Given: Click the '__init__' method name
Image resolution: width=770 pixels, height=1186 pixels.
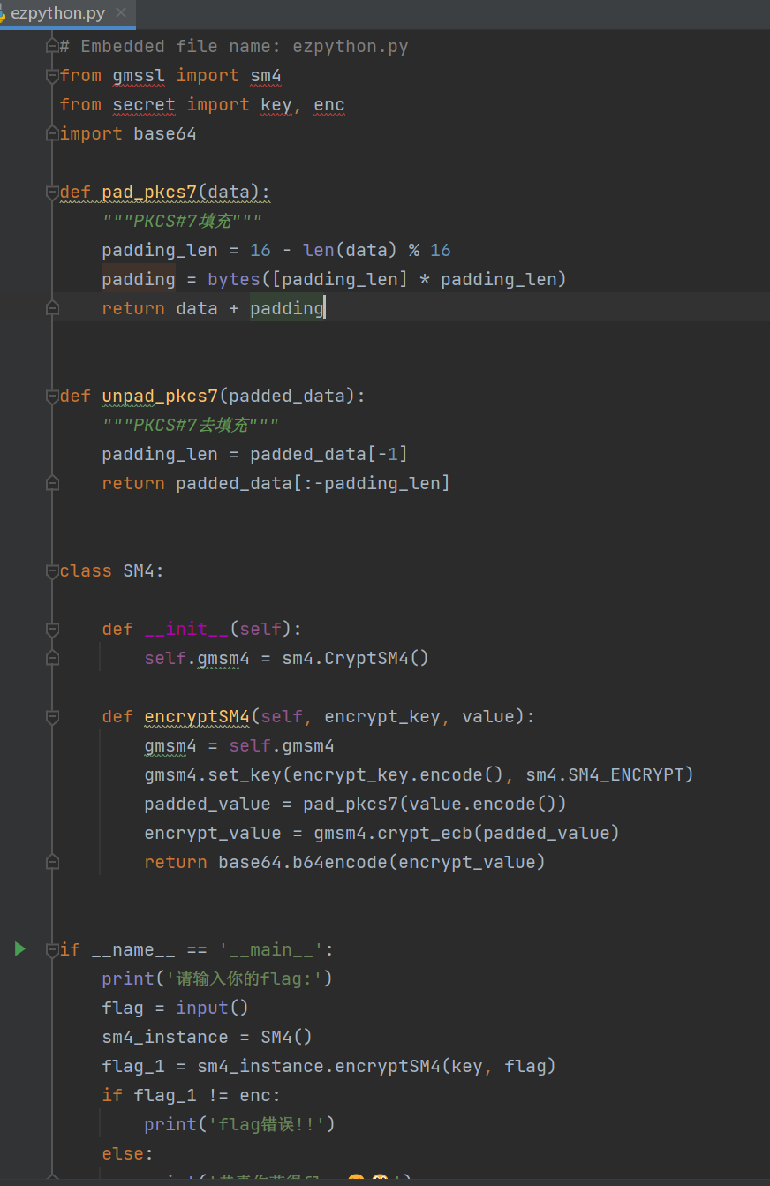Looking at the screenshot, I should pyautogui.click(x=186, y=629).
